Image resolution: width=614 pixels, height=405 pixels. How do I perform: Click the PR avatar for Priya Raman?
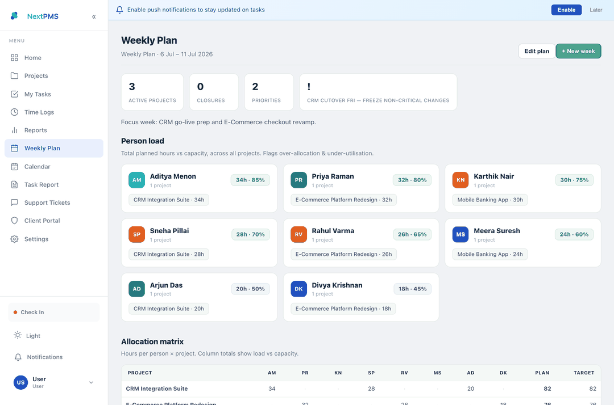point(299,180)
